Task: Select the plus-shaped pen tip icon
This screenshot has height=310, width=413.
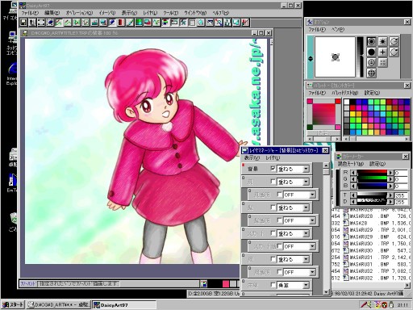Action: tap(382, 52)
